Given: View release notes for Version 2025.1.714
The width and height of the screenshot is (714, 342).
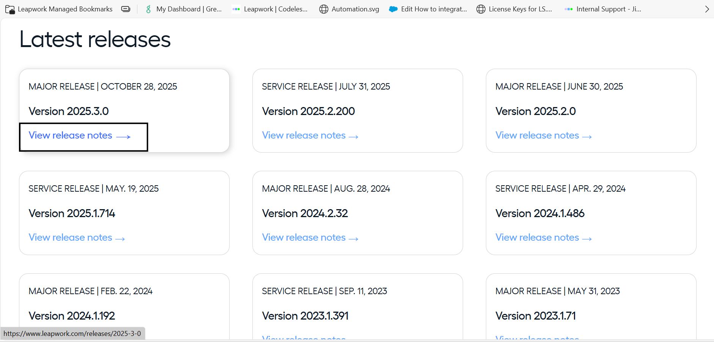Looking at the screenshot, I should tap(76, 238).
